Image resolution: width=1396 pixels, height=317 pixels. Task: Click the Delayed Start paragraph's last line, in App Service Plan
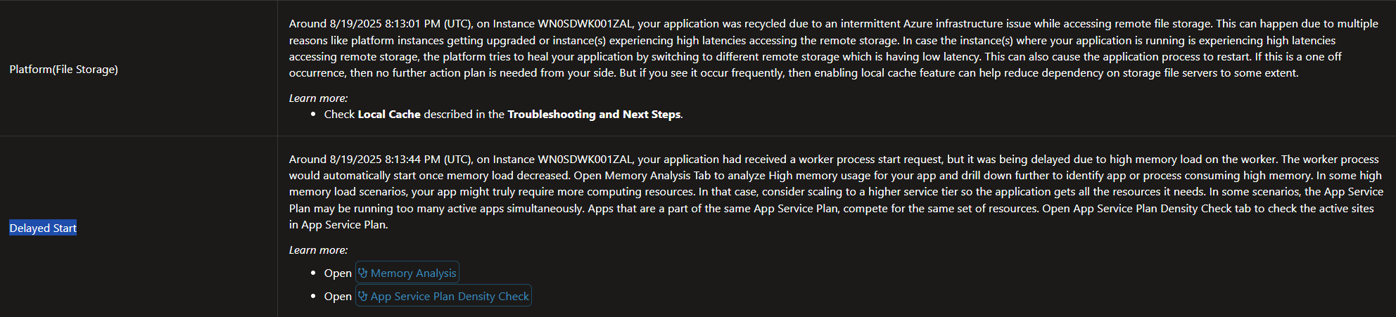click(338, 224)
